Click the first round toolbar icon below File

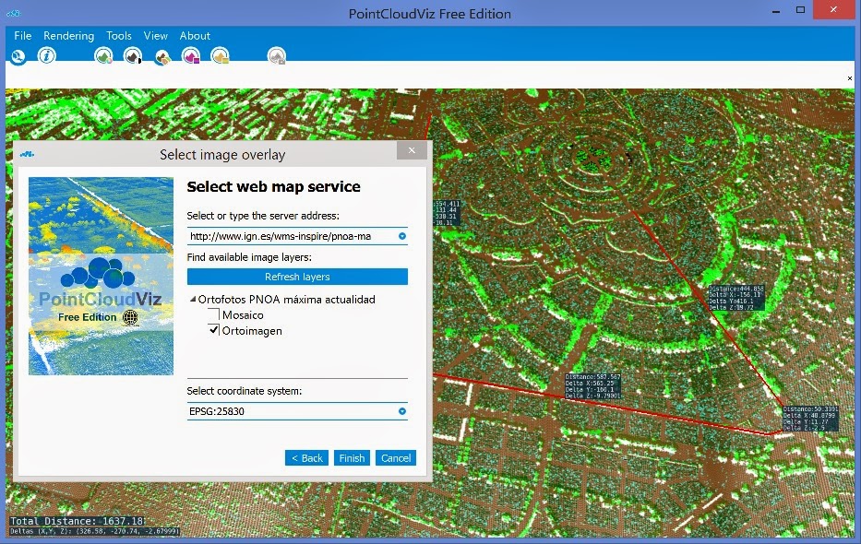(18, 56)
